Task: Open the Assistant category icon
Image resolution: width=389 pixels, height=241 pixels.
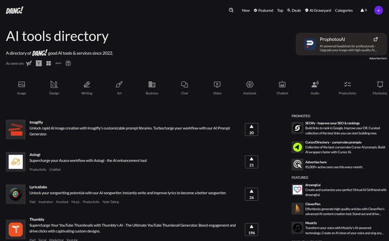Action: point(249,84)
